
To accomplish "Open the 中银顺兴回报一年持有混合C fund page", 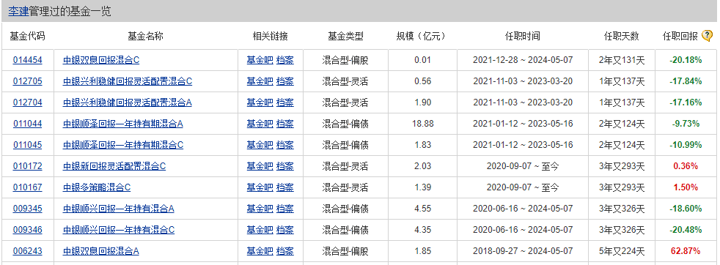I will pyautogui.click(x=119, y=230).
